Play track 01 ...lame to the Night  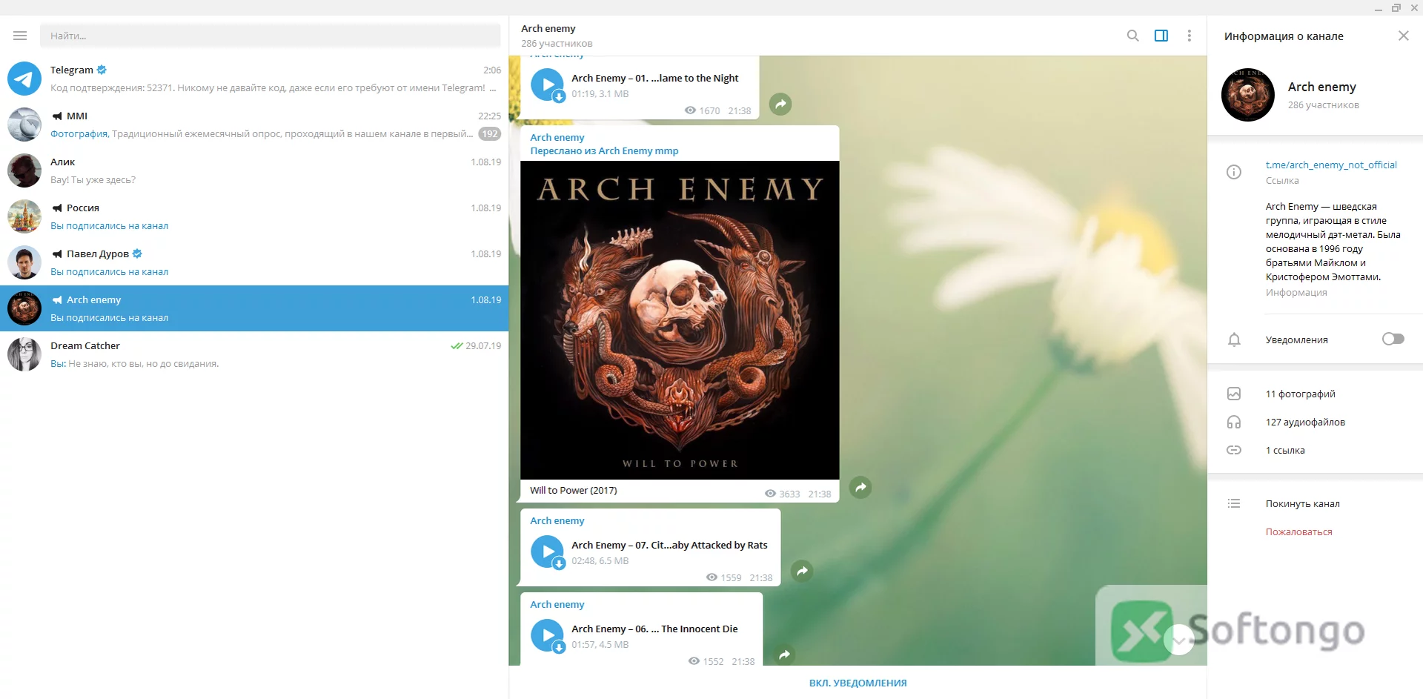click(x=548, y=85)
